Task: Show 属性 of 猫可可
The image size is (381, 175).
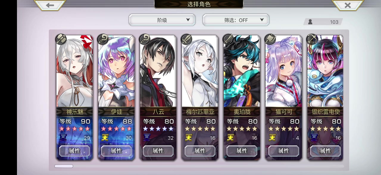Action: coord(284,151)
